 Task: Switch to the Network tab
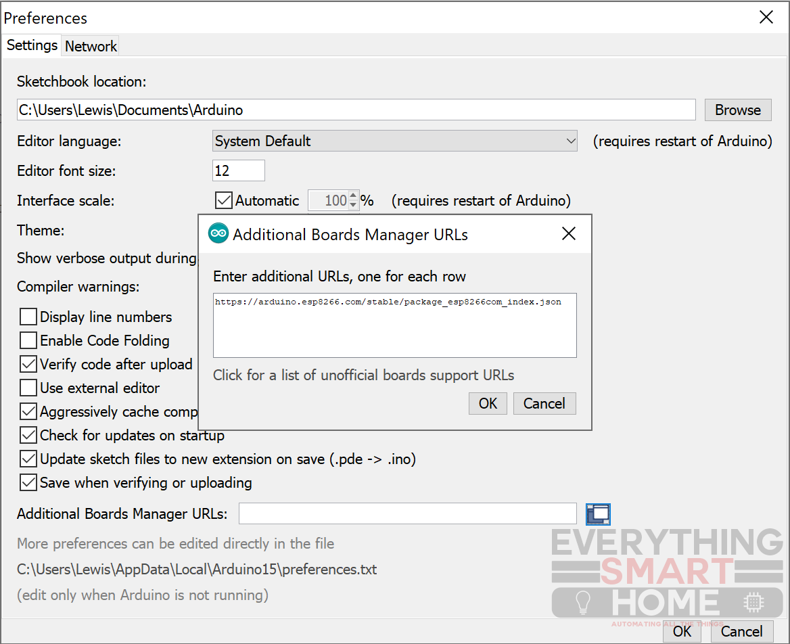point(91,46)
